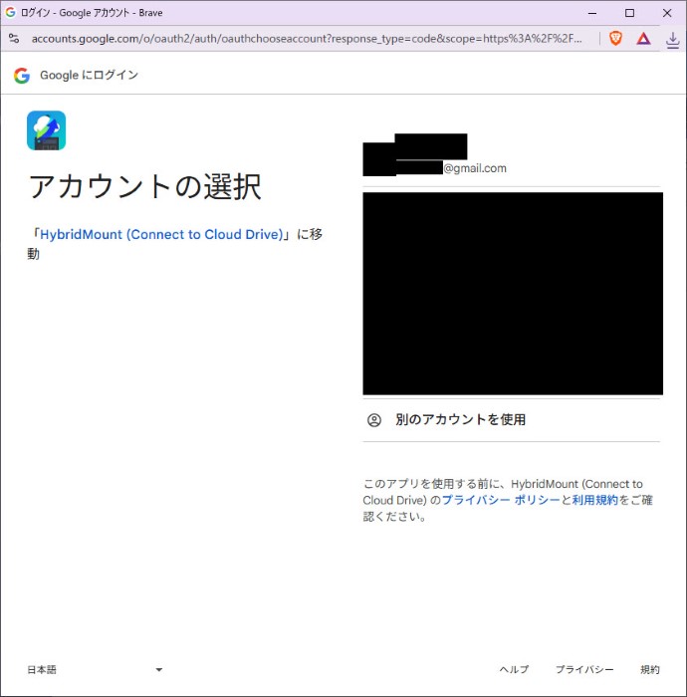Click ヘルプ in the footer
The height and width of the screenshot is (697, 687).
point(514,670)
